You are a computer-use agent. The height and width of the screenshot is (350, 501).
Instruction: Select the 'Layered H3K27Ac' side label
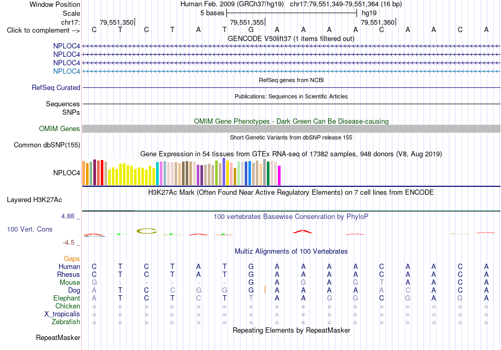[34, 199]
